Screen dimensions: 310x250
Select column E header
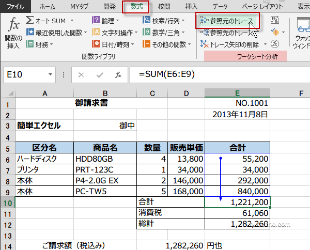(238, 93)
